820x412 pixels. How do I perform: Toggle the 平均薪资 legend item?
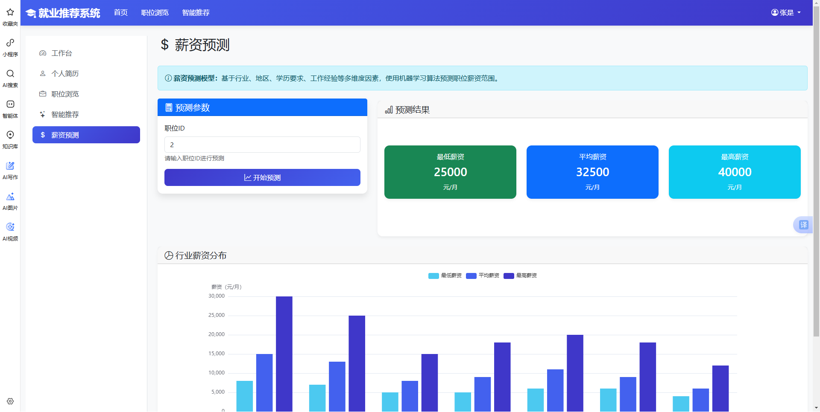click(x=483, y=276)
